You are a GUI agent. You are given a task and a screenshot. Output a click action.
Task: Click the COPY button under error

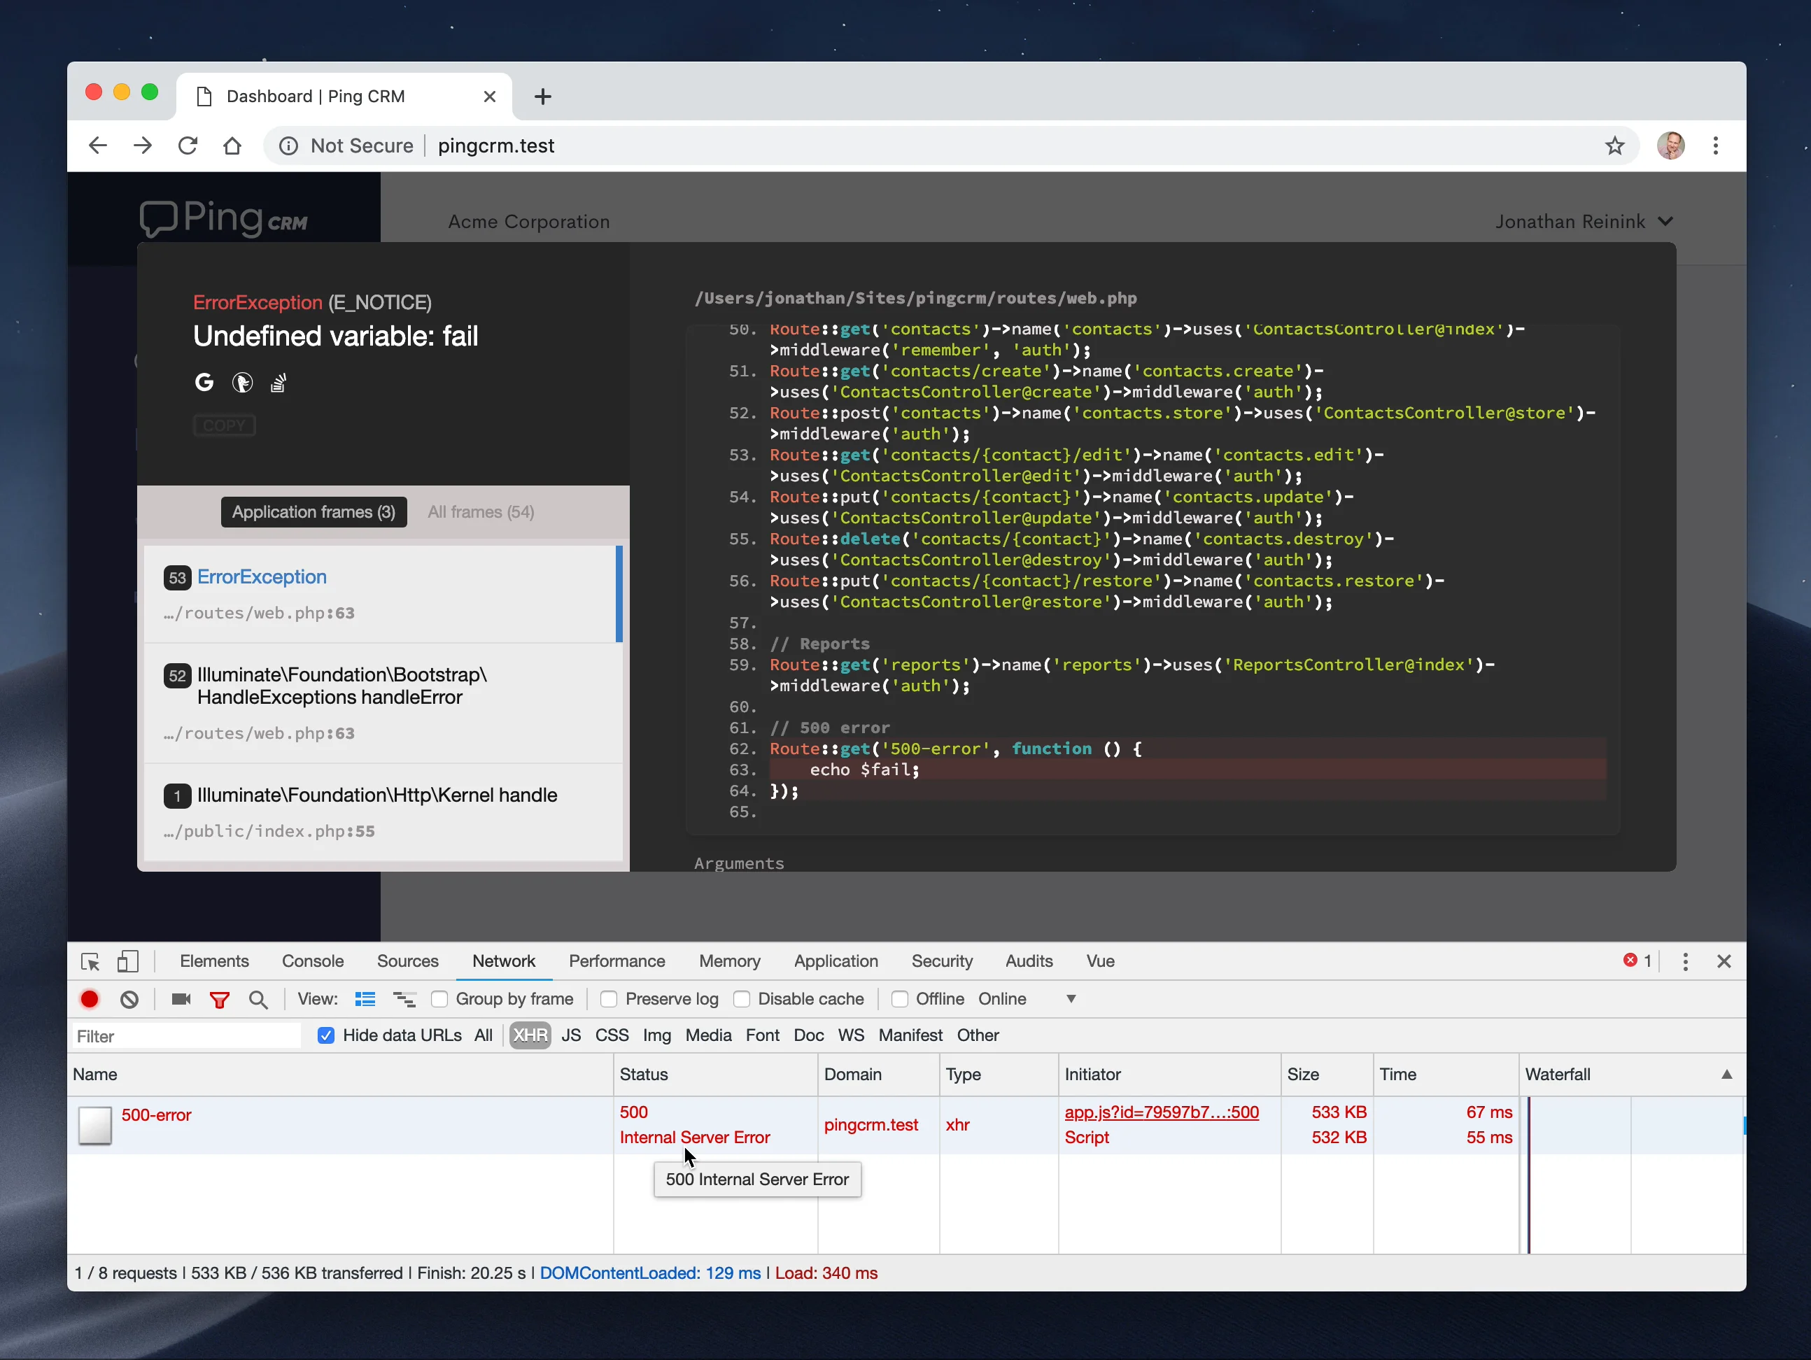225,425
